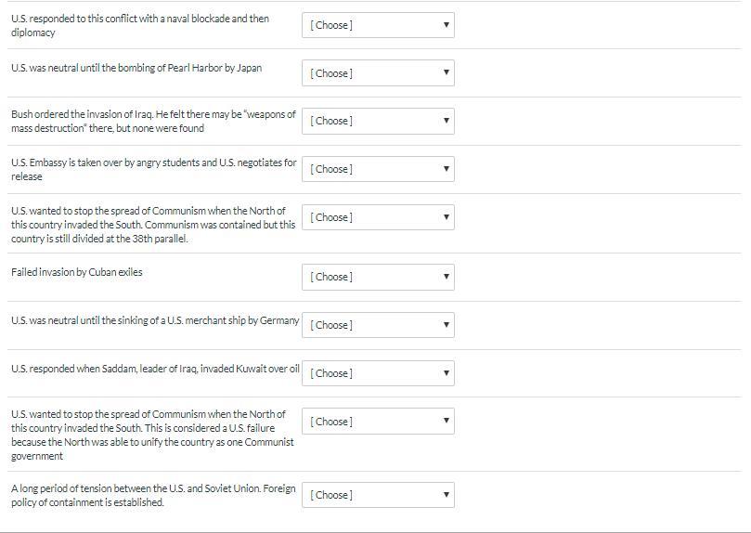Click the Kuwait over oil prompt text
751x533 pixels.
(x=155, y=369)
